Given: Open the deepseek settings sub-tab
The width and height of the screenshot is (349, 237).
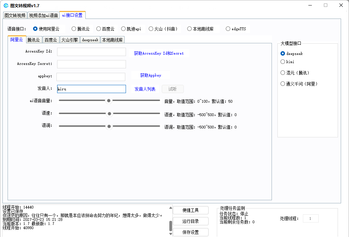Looking at the screenshot, I should 90,40.
